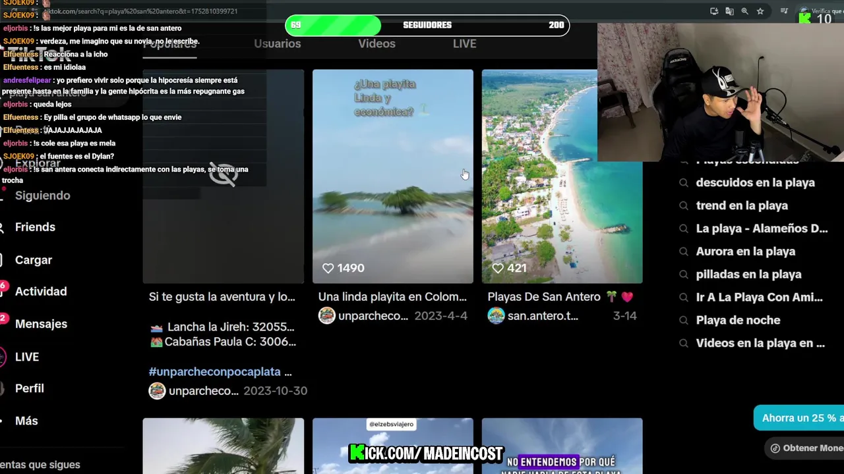Open the translate page icon

[729, 11]
